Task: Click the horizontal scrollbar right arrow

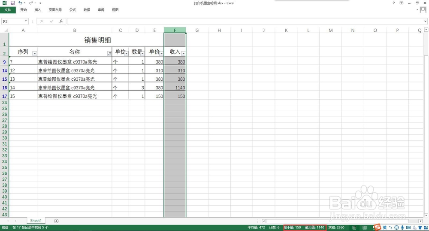Action: click(420, 221)
